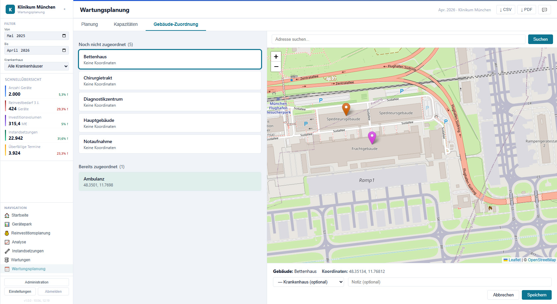557x304 pixels.
Task: Go to Startseite in navigation
Action: 20,215
